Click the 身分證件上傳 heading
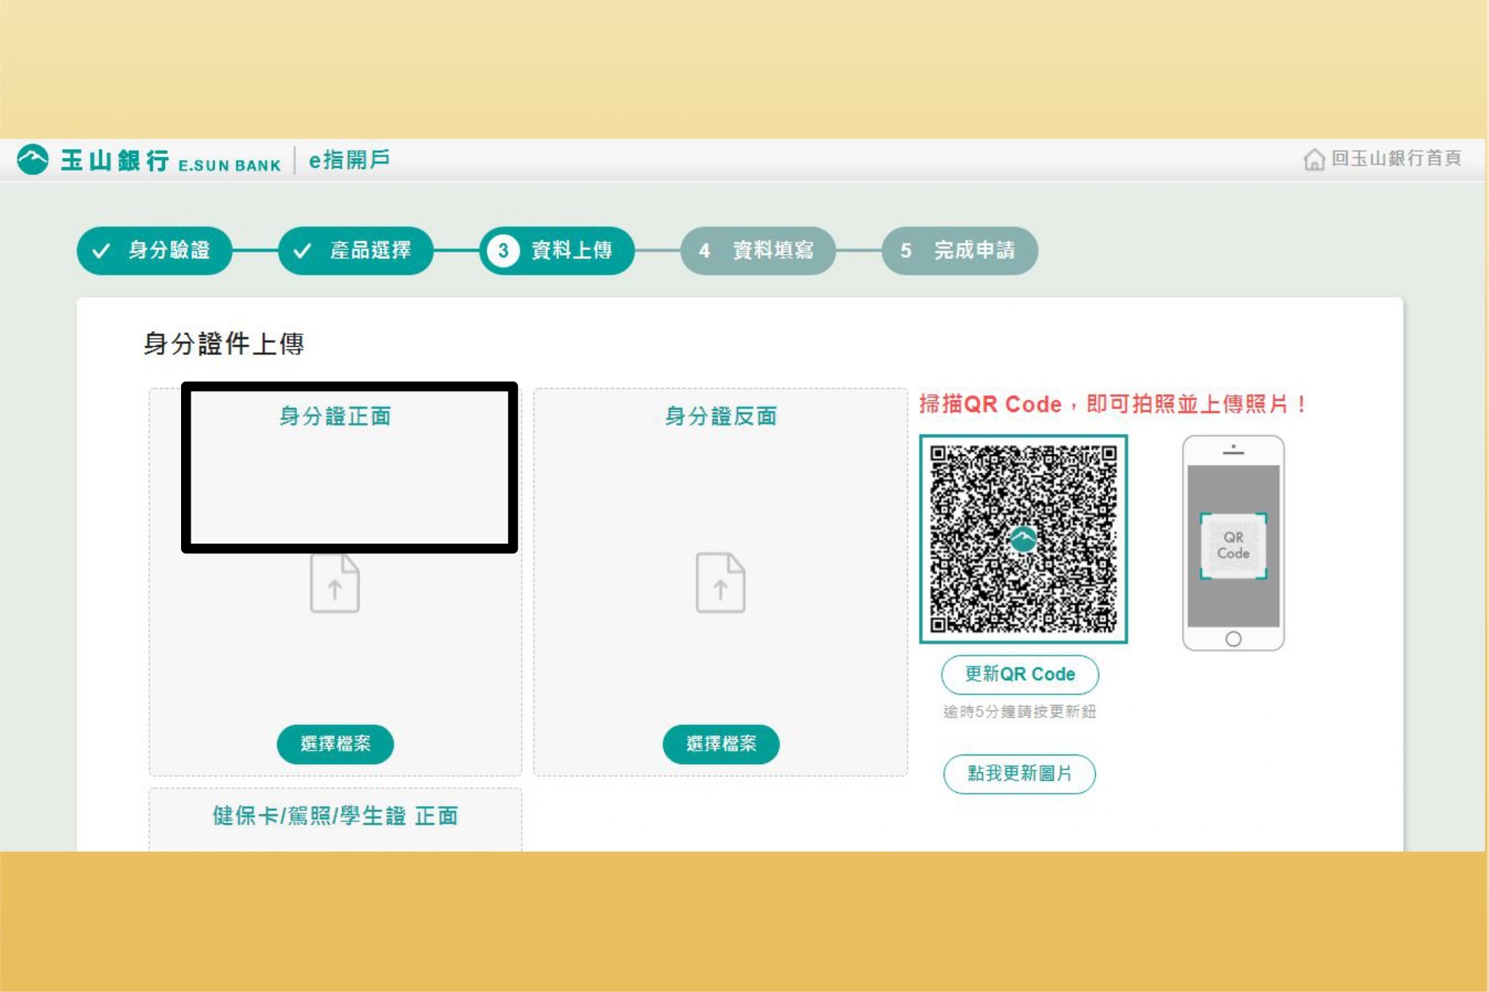Viewport: 1489px width, 992px height. [224, 344]
